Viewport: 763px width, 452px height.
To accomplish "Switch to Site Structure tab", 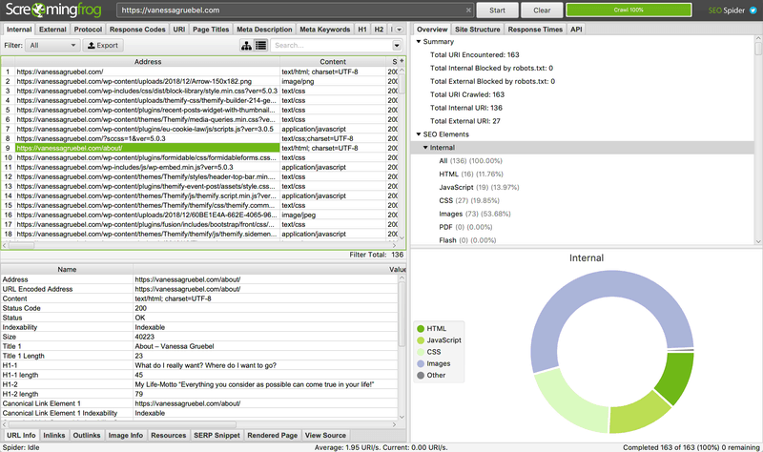I will [478, 30].
